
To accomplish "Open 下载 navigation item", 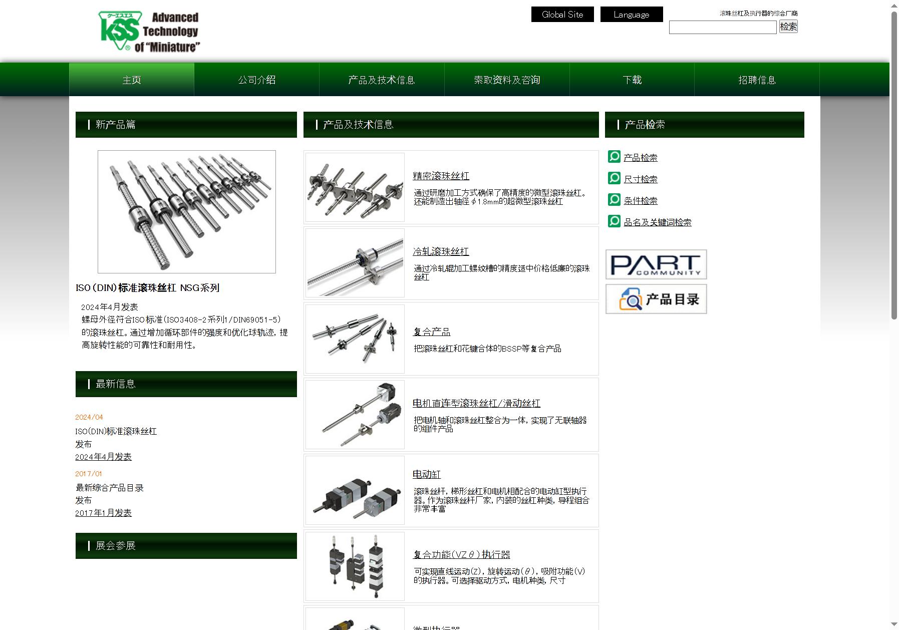I will pyautogui.click(x=632, y=80).
